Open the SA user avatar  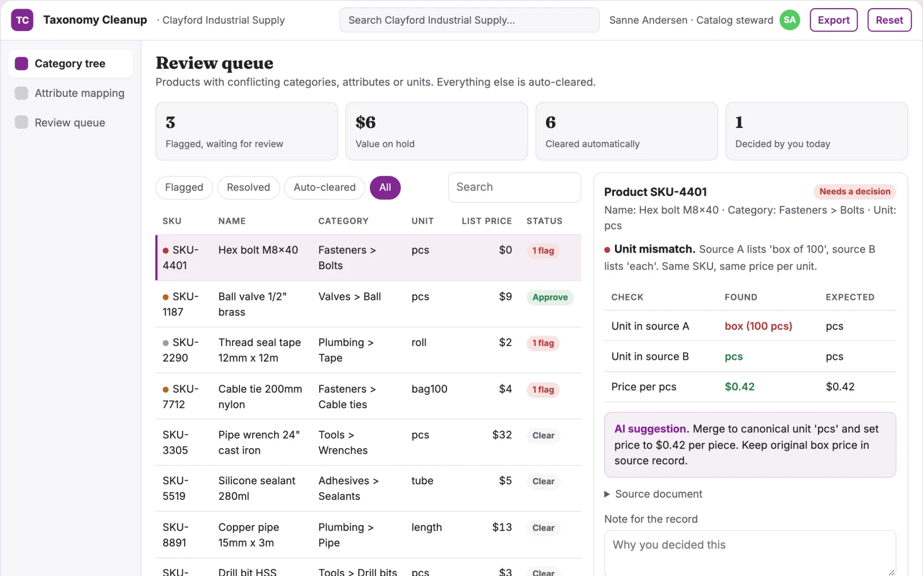(790, 20)
